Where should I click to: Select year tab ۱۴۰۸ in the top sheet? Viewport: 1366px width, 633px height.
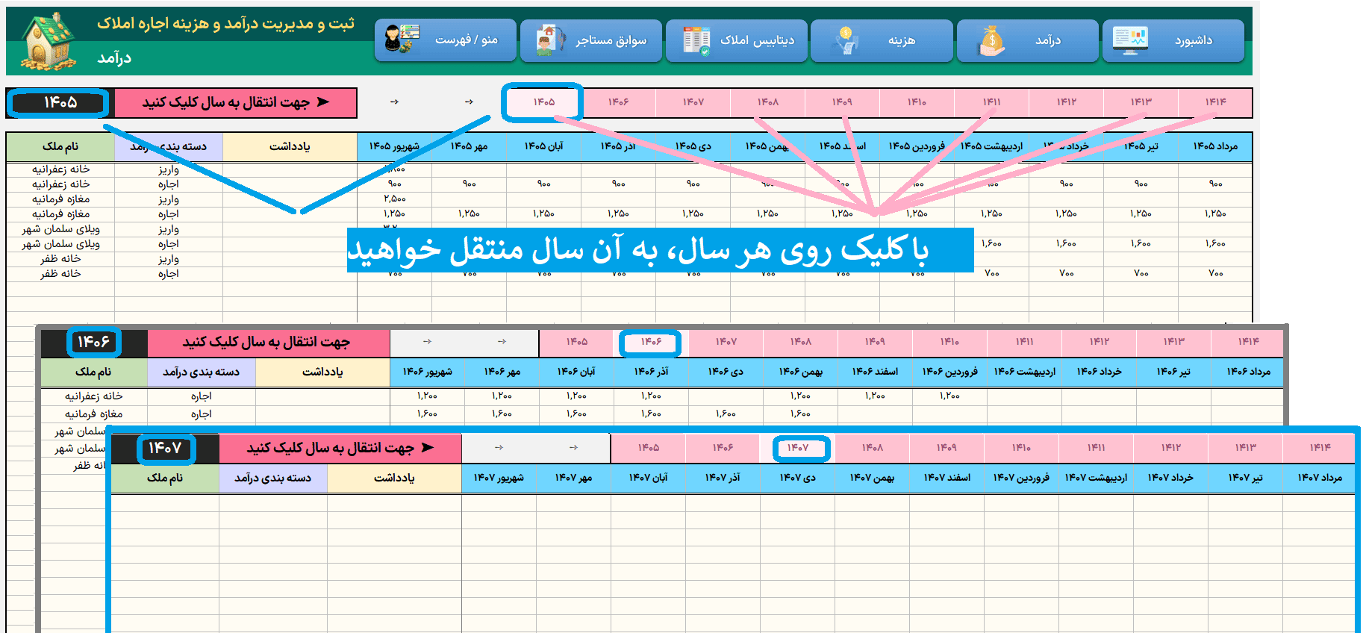[x=767, y=102]
